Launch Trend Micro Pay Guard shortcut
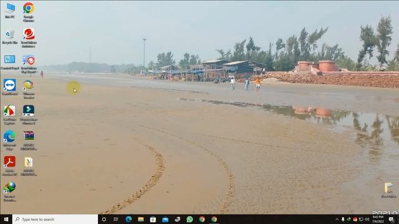 point(29,64)
